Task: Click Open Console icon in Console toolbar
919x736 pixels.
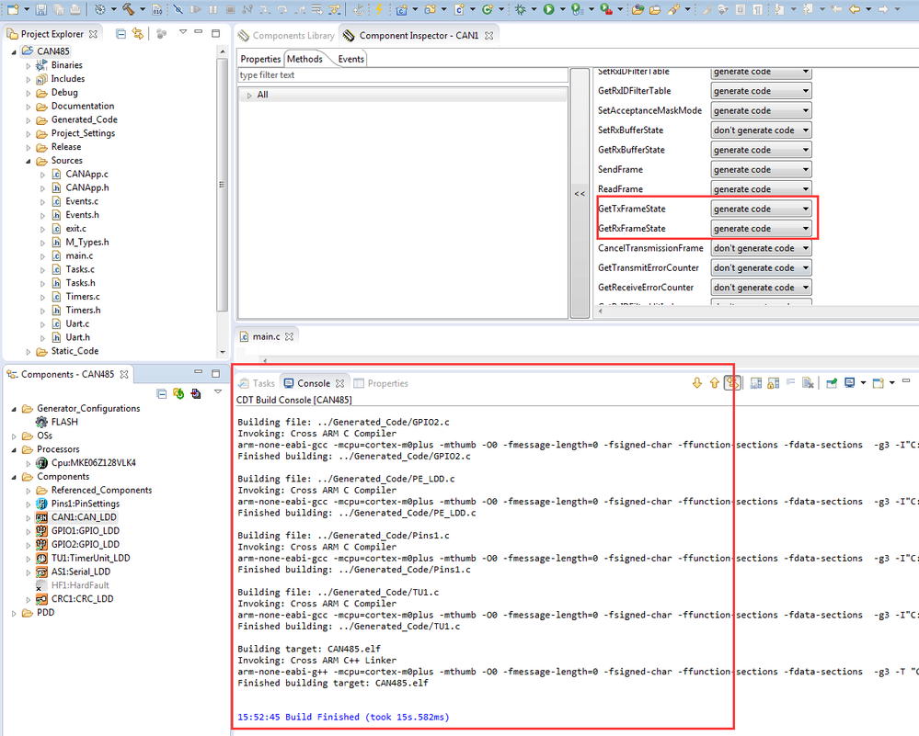Action: coord(878,383)
